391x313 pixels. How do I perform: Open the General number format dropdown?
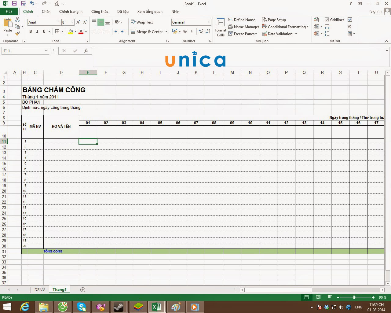coord(209,22)
